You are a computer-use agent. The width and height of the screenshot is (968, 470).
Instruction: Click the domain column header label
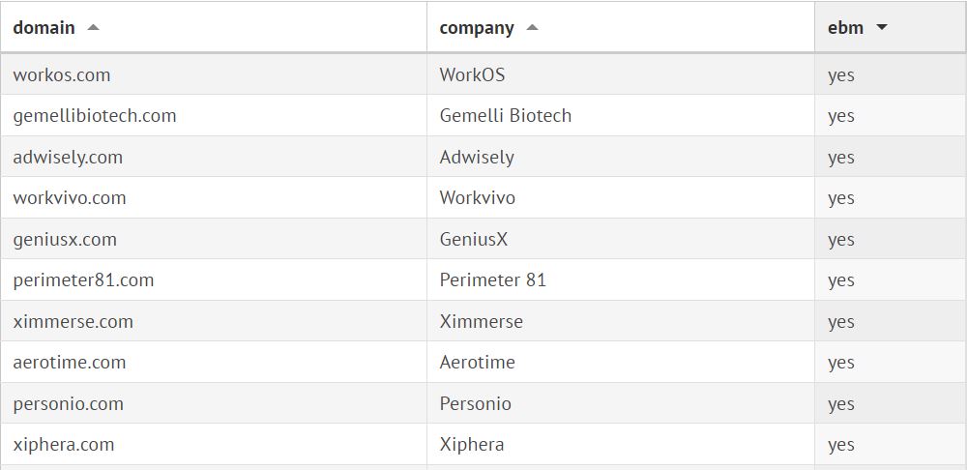(x=44, y=28)
